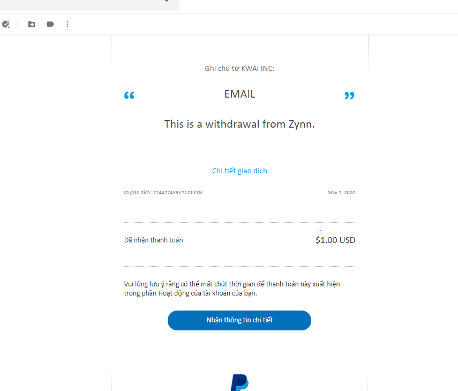This screenshot has width=458, height=391.
Task: Click the date May 7, 2020
Action: (341, 192)
